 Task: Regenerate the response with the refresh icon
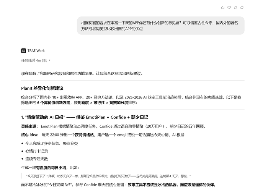(242, 8)
